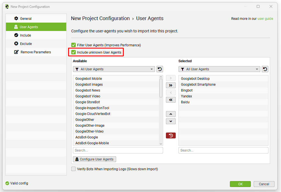Reset the Selected list filter
Screen dimensions: 281x192
[x=265, y=69]
